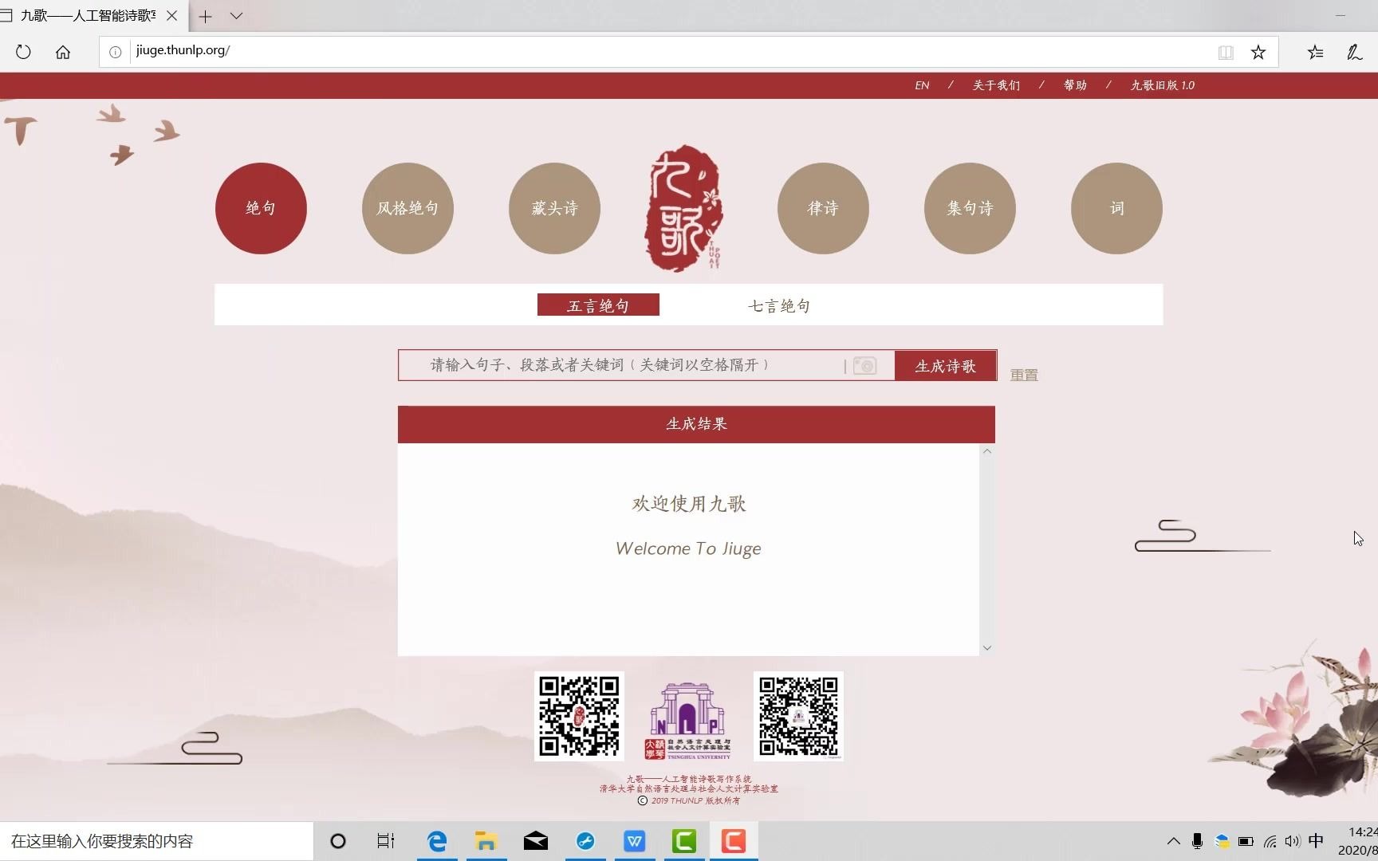Click the browser refresh icon
The width and height of the screenshot is (1378, 861).
[x=23, y=52]
